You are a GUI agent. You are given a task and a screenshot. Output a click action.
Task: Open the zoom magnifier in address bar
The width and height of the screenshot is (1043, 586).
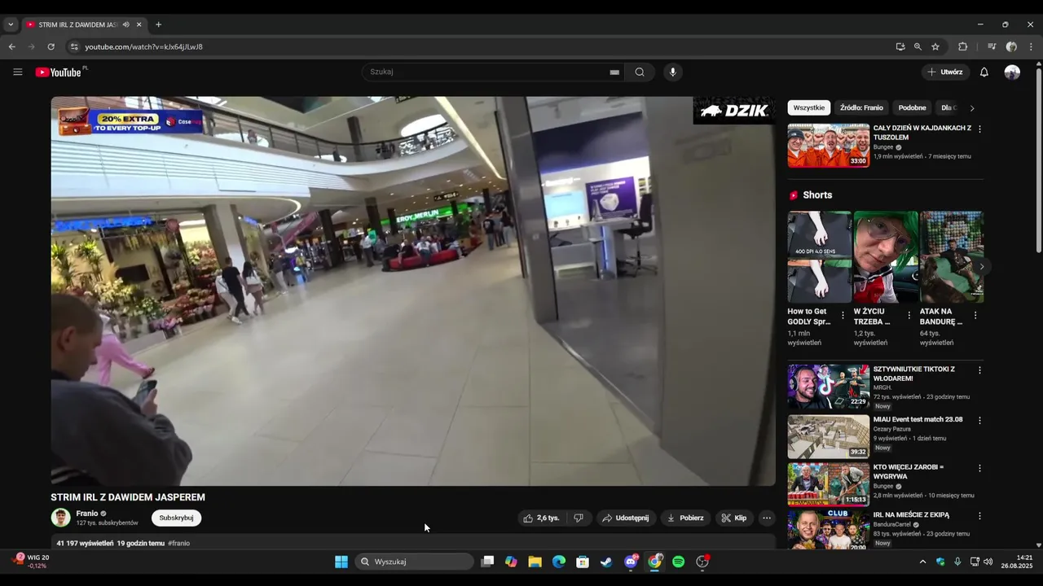pos(918,46)
